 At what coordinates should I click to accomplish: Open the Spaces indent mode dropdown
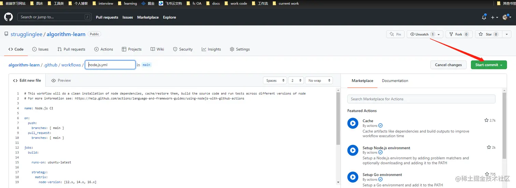tap(275, 81)
